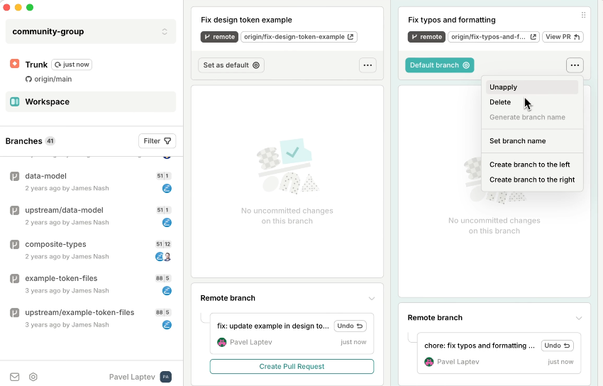Collapse the Remote branch section under design token

(371, 299)
